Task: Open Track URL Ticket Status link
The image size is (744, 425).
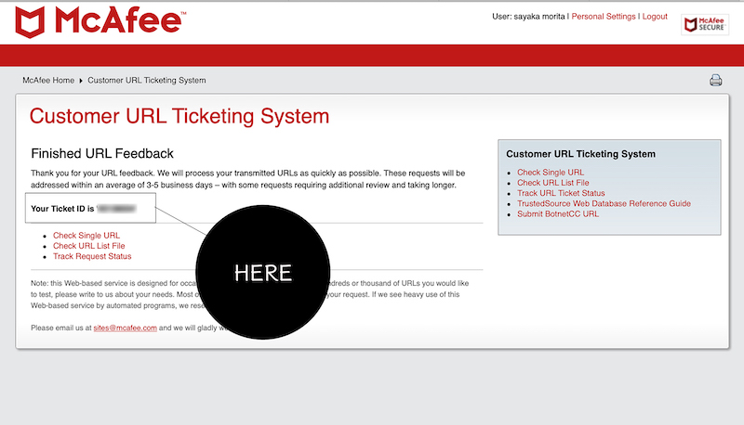Action: [561, 193]
